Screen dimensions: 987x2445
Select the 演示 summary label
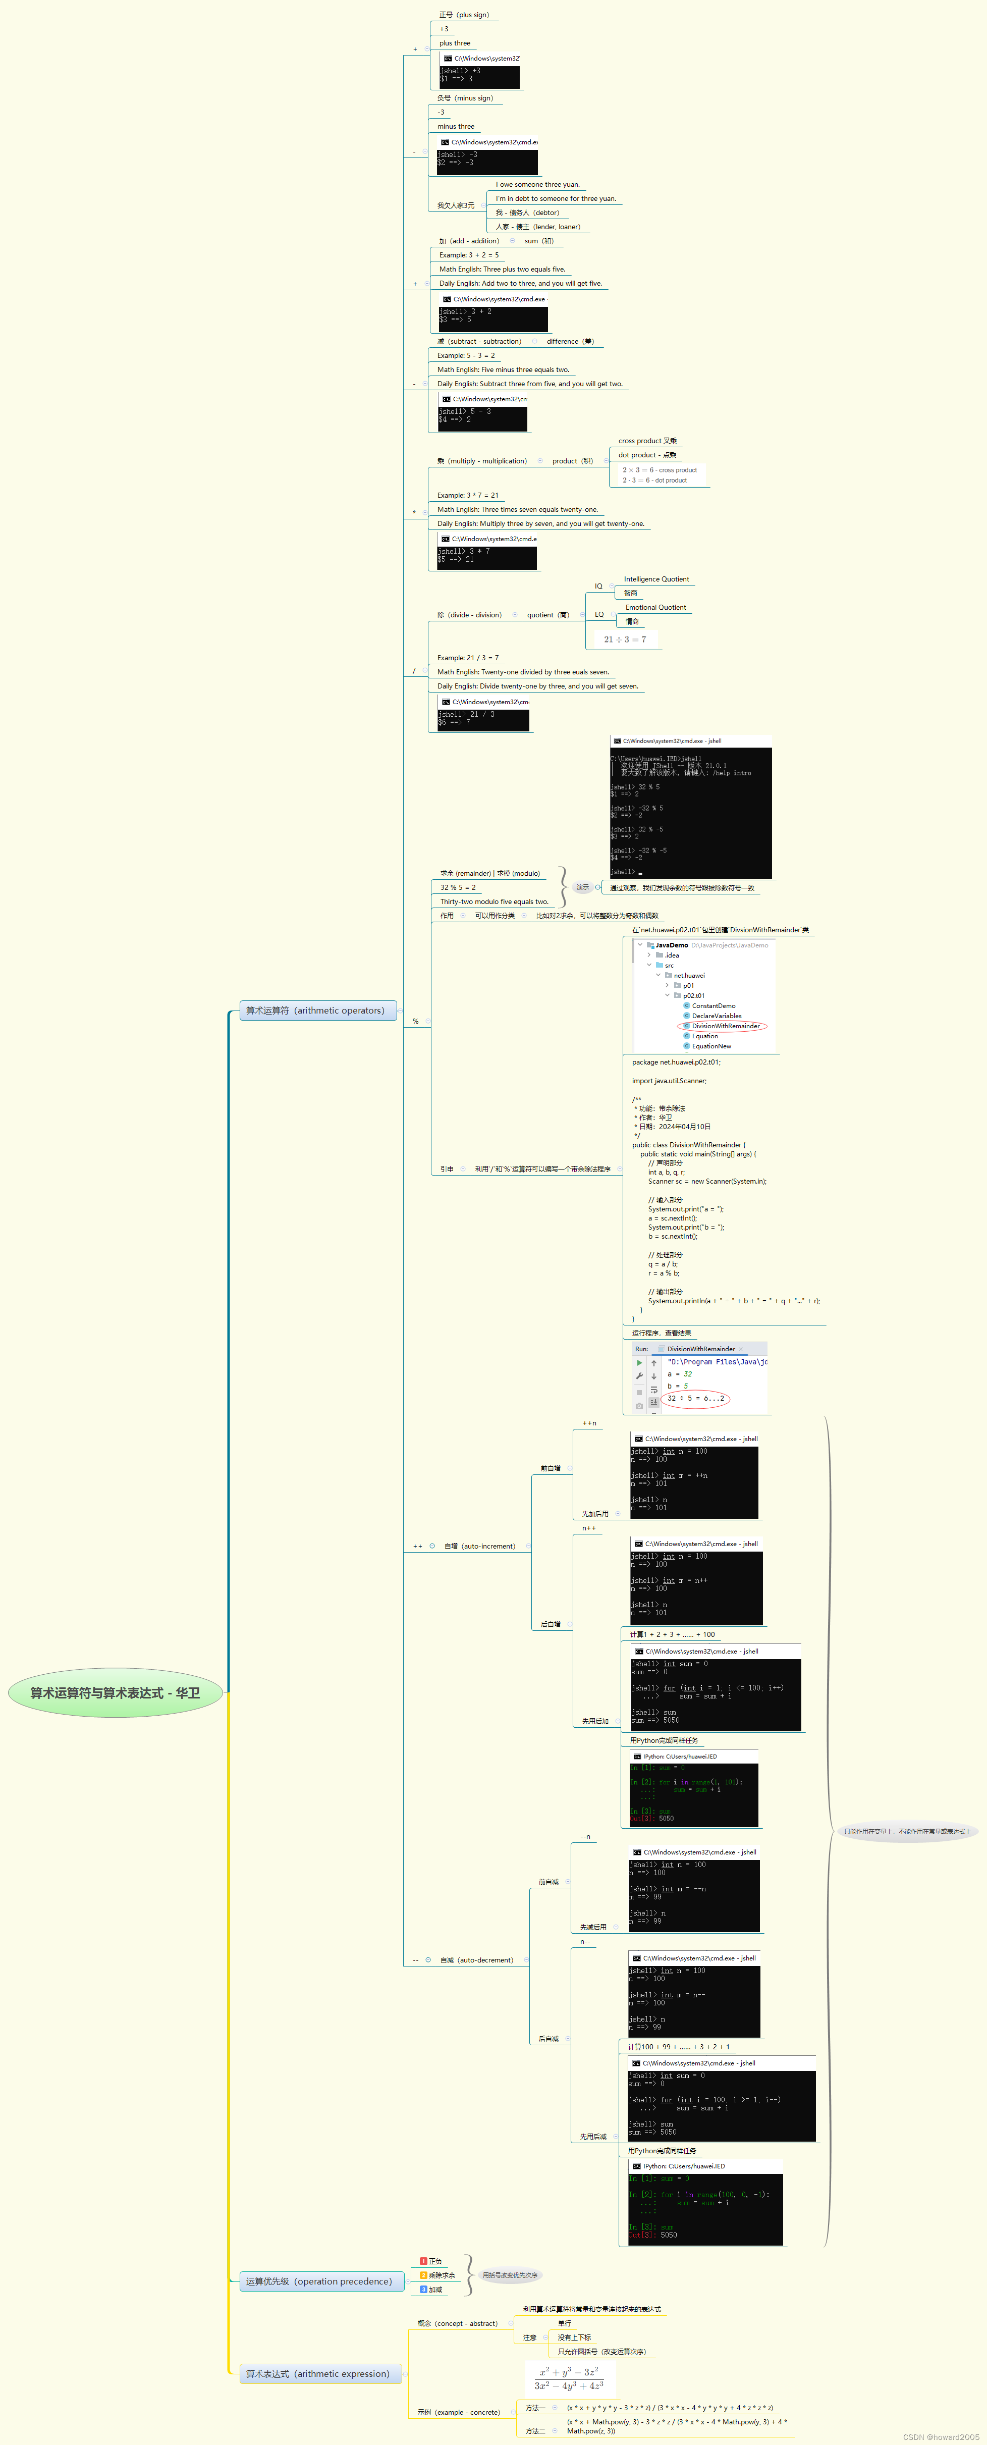[x=583, y=887]
